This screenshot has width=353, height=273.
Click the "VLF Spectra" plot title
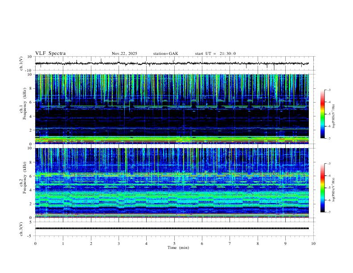pos(50,54)
